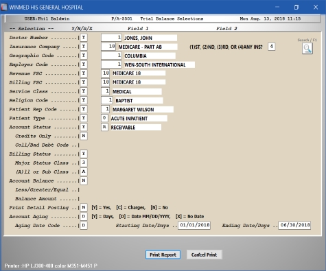Viewport: 326px width, 271px height.
Task: Select the Religion Code Y/N field
Action: pos(84,100)
